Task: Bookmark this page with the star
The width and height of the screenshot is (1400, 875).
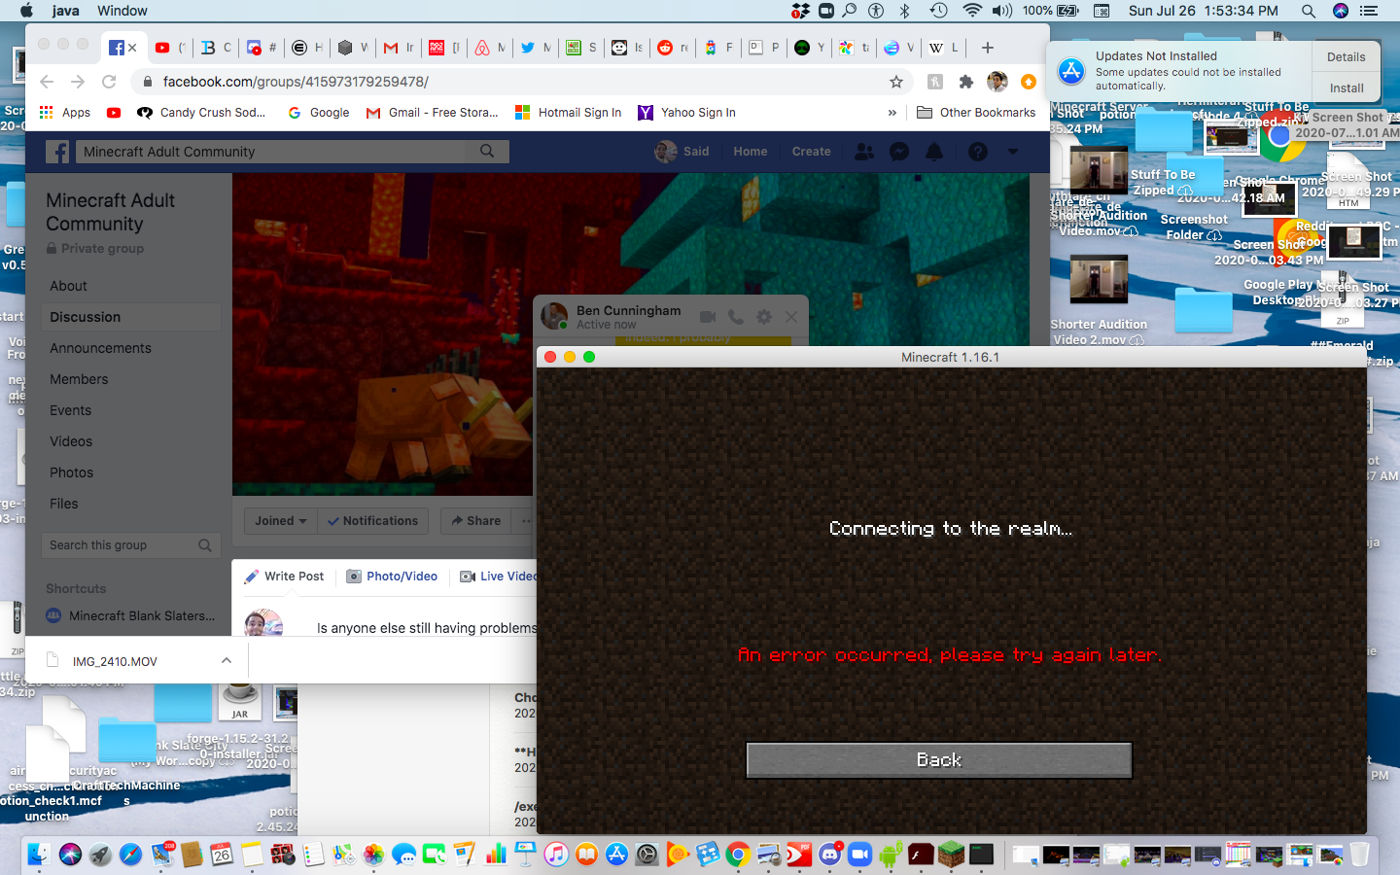Action: [x=896, y=82]
